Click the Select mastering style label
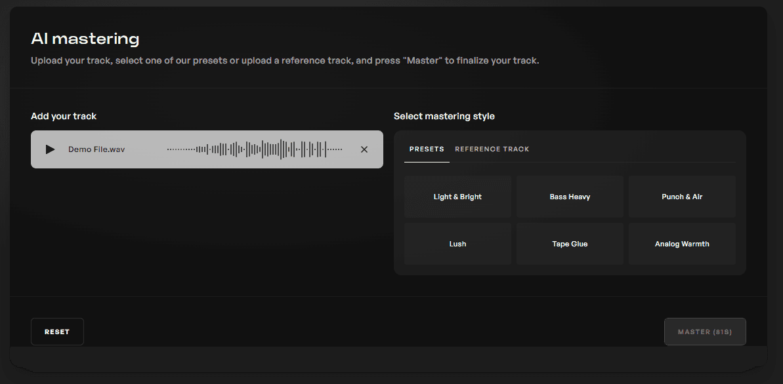 (x=444, y=116)
